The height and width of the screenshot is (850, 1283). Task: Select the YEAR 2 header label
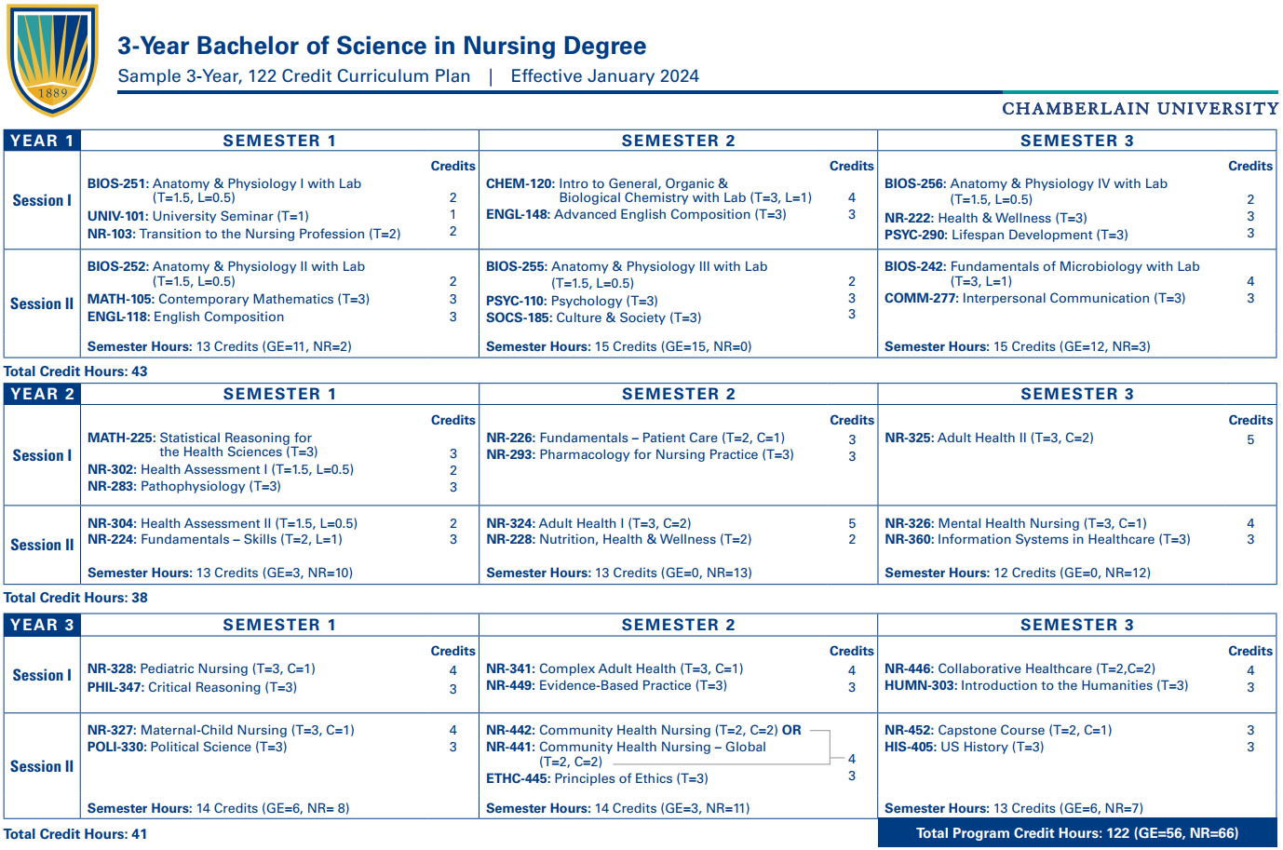point(42,394)
